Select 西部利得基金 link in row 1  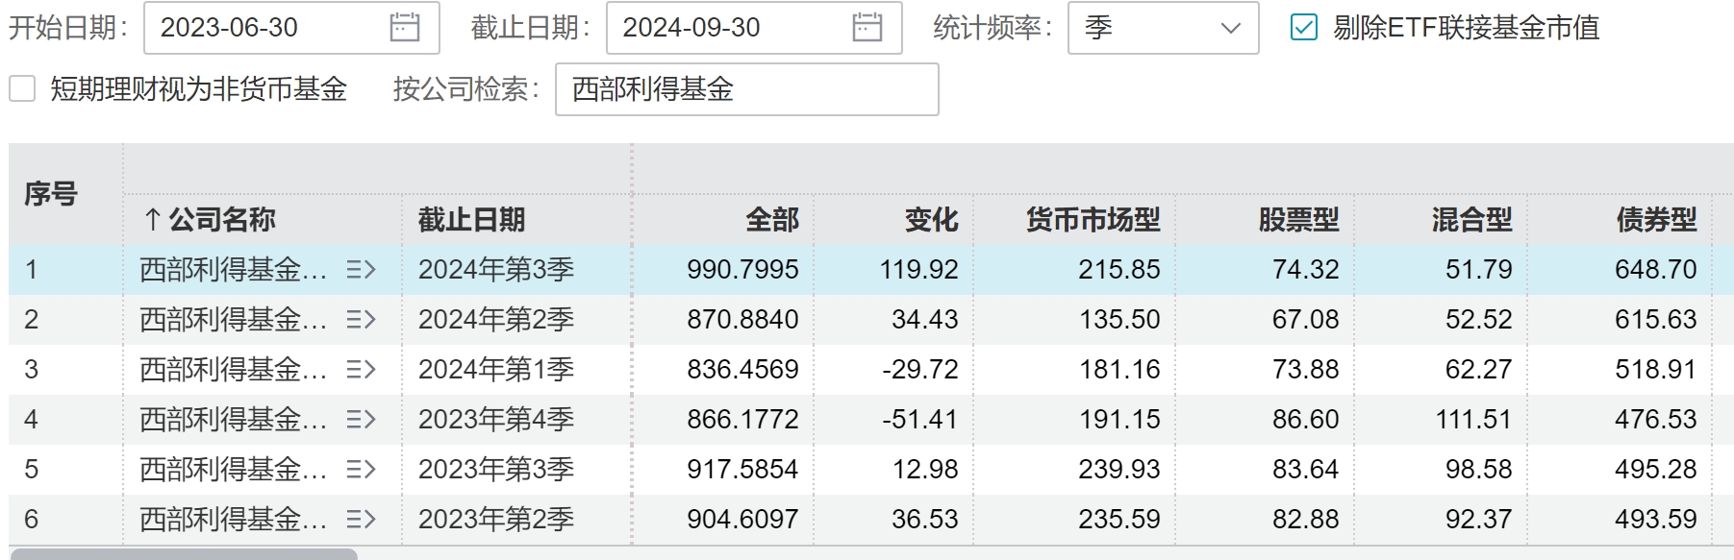pos(233,270)
